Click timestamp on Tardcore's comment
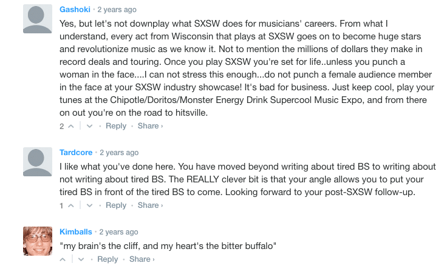 (x=119, y=153)
